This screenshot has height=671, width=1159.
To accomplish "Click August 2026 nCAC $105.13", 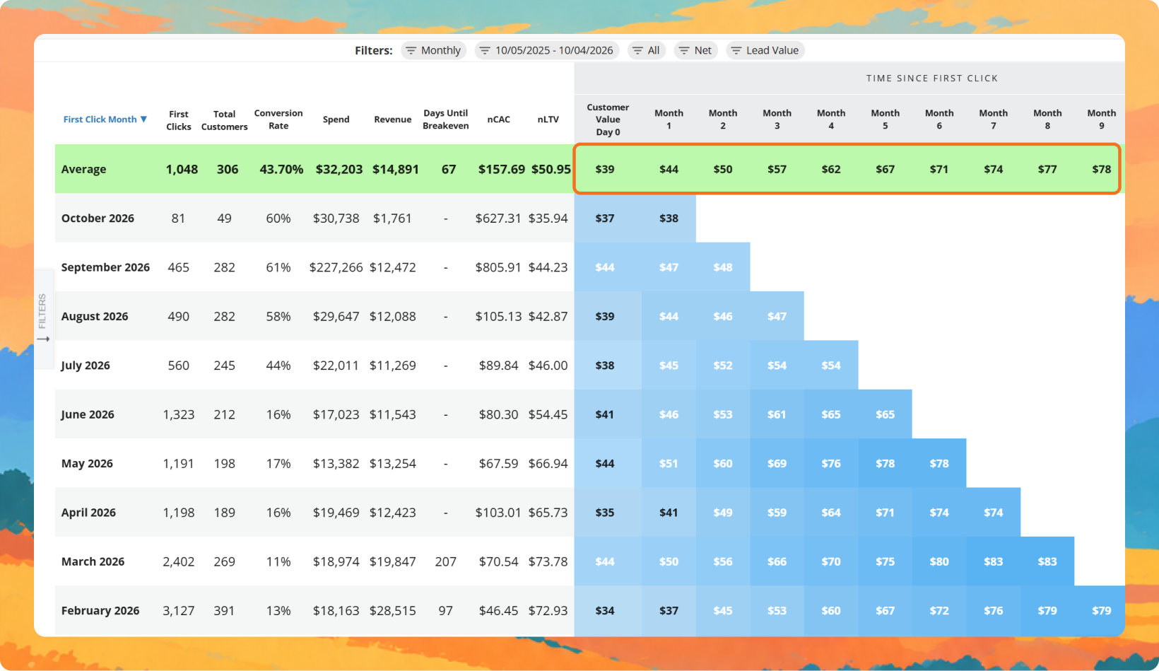I will 498,317.
